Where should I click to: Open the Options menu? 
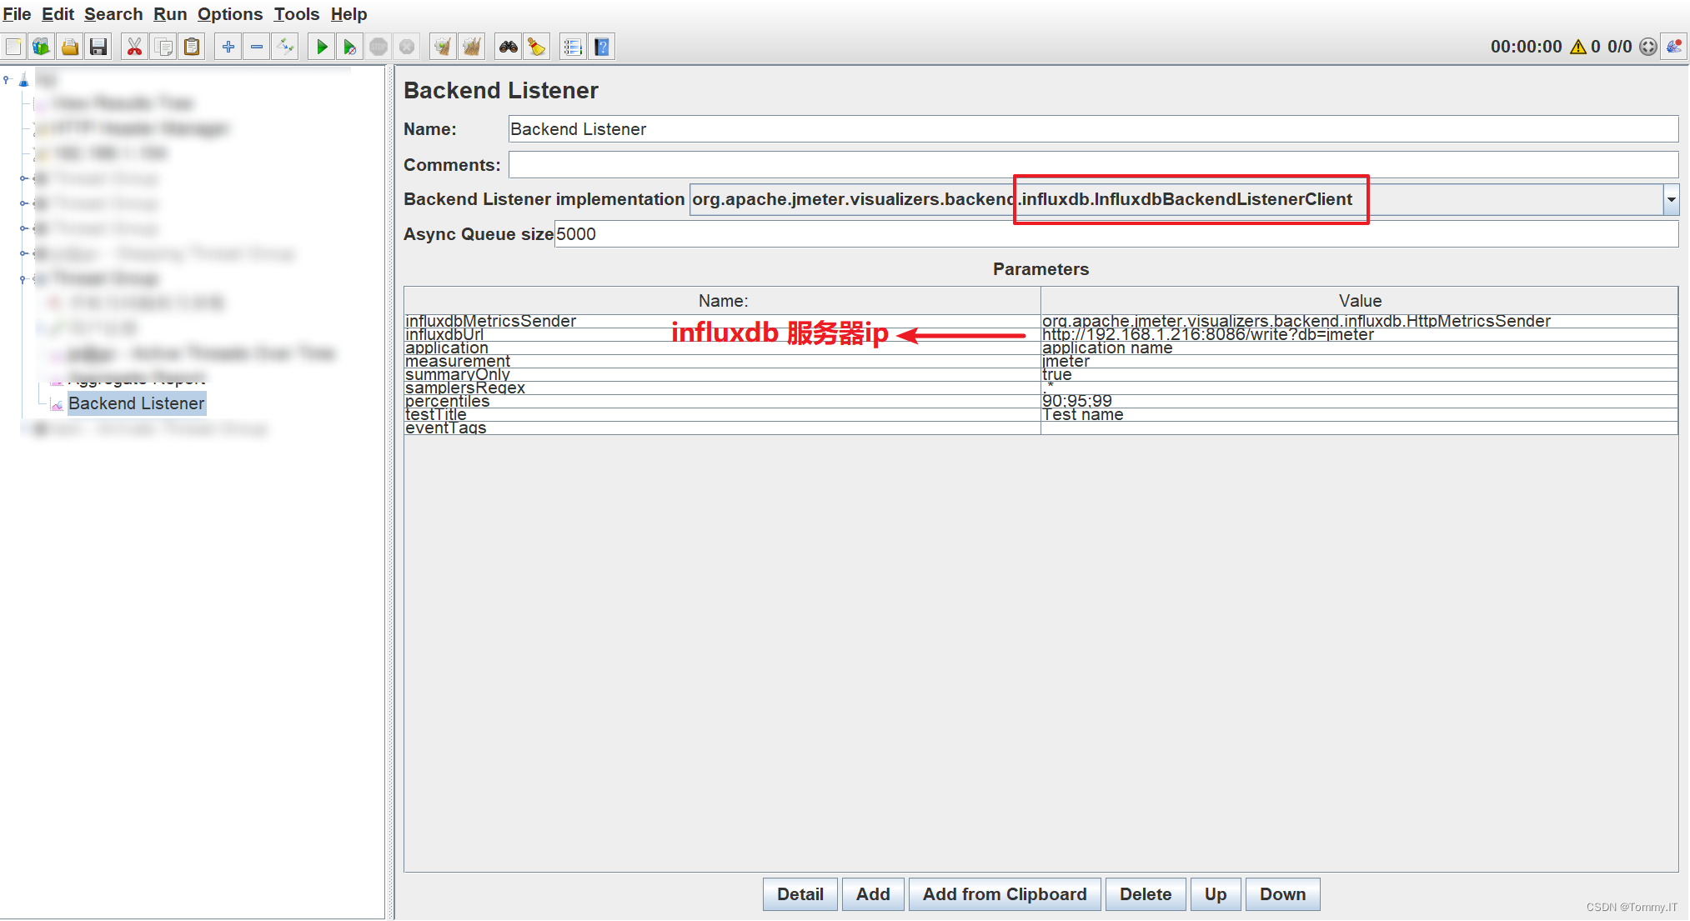230,13
